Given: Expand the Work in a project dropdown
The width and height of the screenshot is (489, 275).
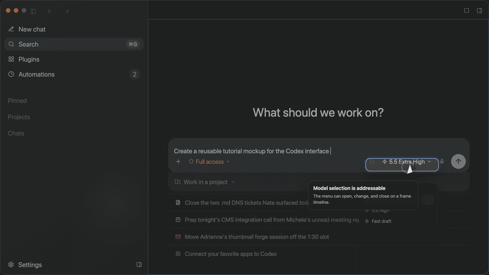Looking at the screenshot, I should (x=205, y=182).
